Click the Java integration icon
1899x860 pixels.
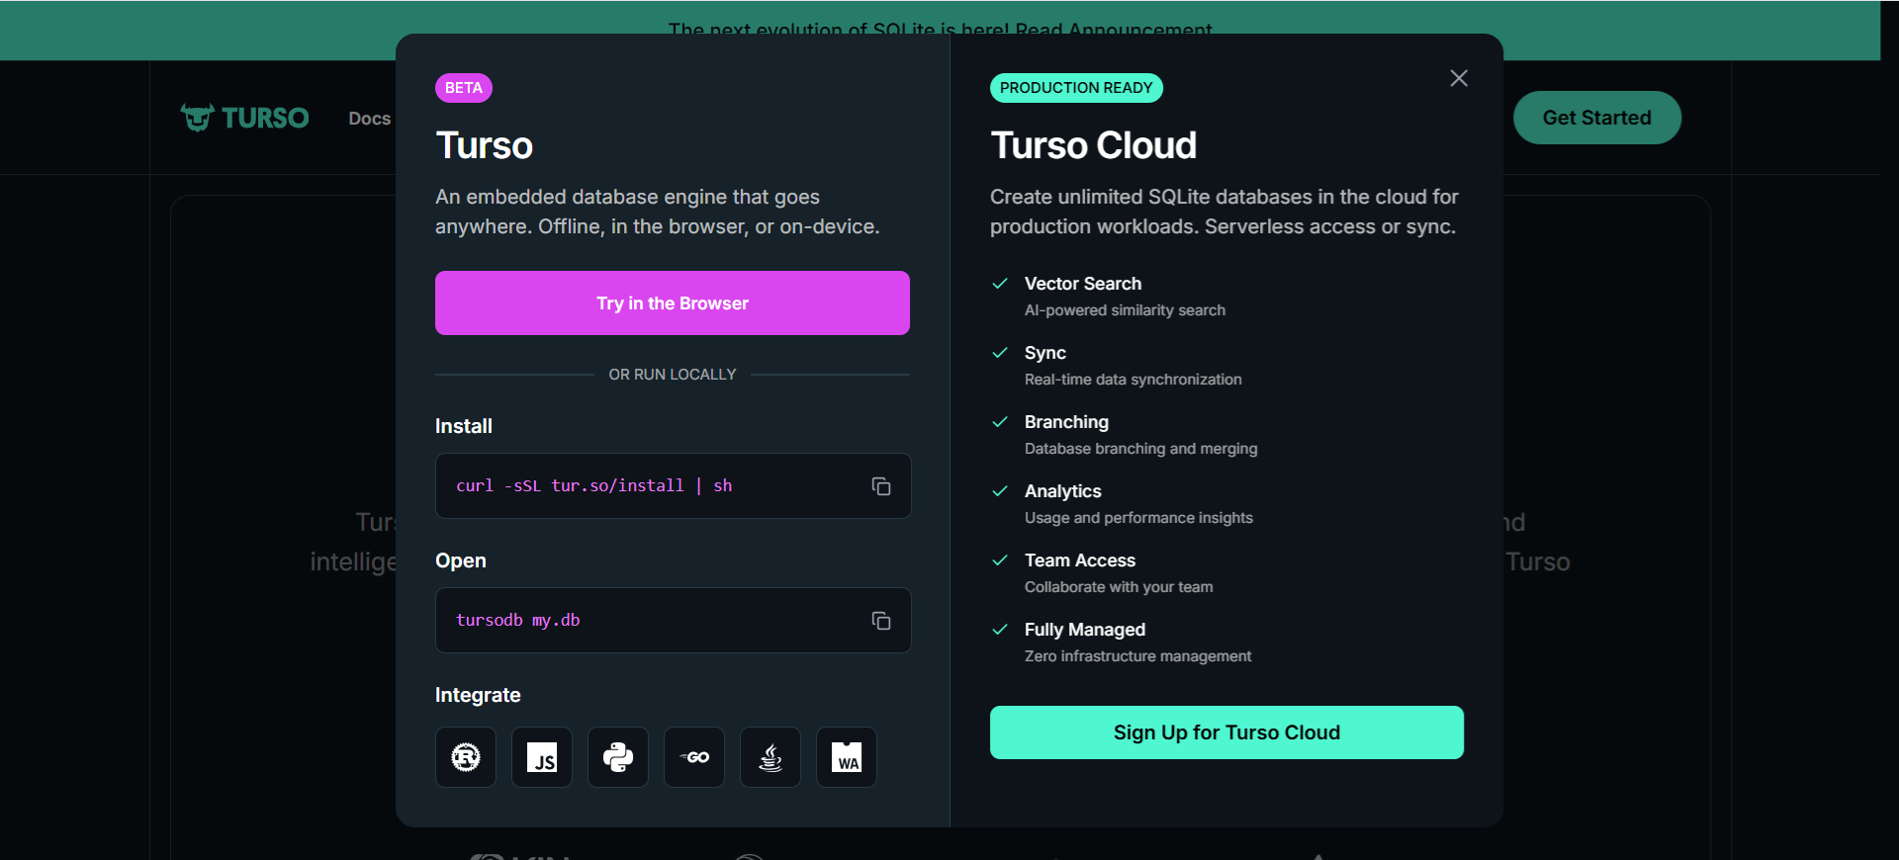coord(770,757)
